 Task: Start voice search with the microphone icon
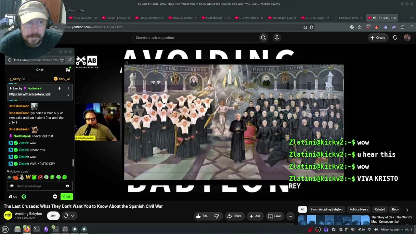click(277, 38)
